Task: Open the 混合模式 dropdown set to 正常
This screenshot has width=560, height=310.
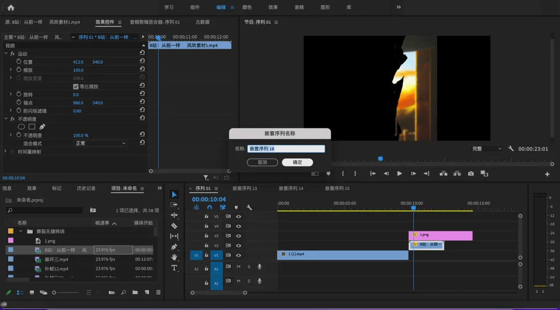Action: (101, 143)
